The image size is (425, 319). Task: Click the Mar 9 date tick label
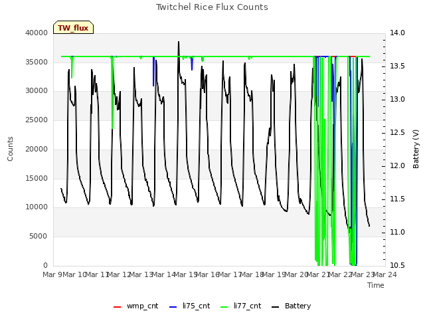point(52,274)
